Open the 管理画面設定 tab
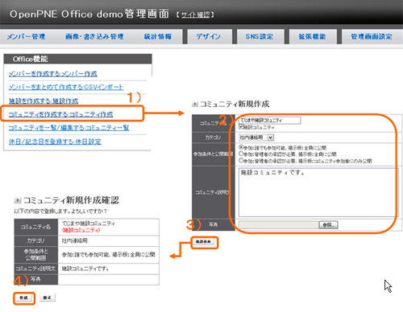Image resolution: width=403 pixels, height=312 pixels. click(372, 36)
